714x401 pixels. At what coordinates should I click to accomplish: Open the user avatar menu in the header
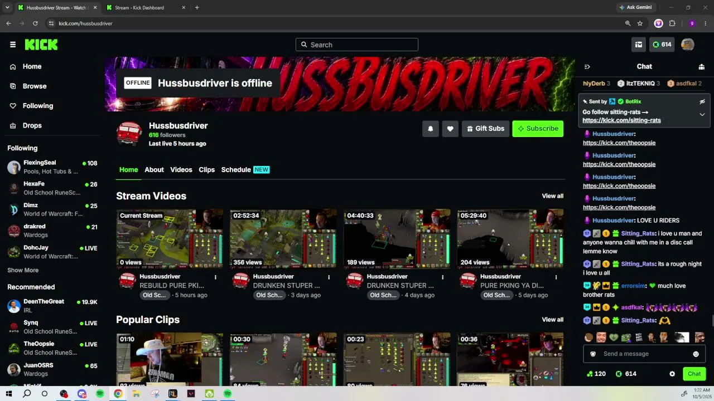[x=687, y=45]
